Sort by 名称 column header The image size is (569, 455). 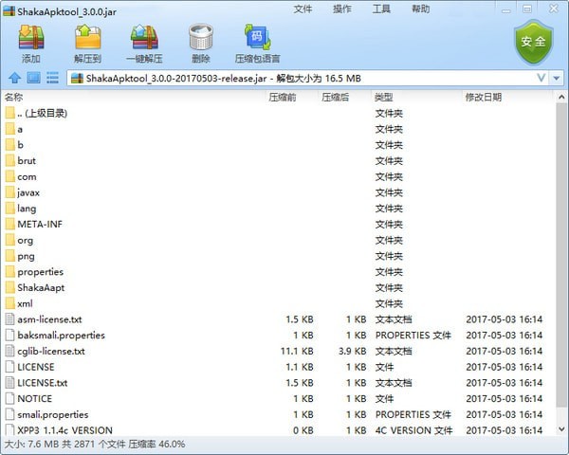pos(14,97)
